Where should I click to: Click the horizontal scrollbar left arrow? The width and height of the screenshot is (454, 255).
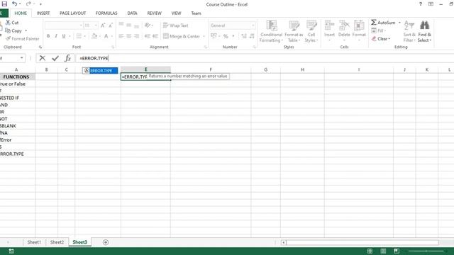point(284,242)
